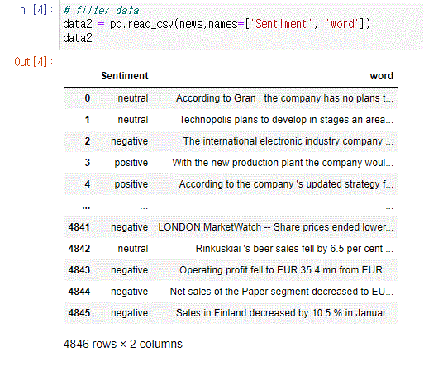Click sentiment 'neutral' in row 4842
Image resolution: width=424 pixels, height=366 pixels.
click(133, 249)
